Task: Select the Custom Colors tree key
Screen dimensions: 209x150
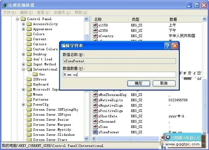Action: point(45,49)
